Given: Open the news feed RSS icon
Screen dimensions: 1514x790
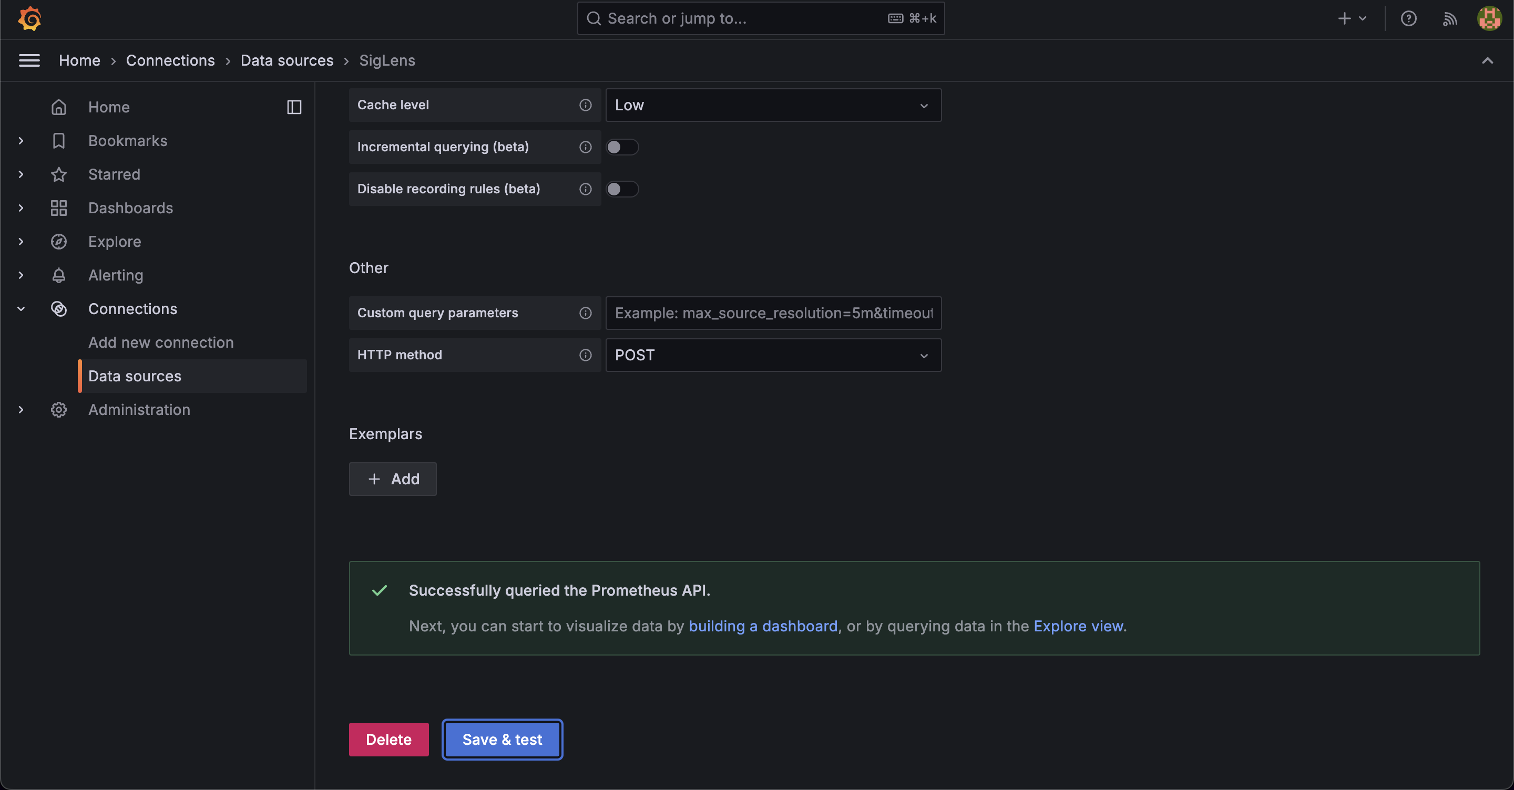Looking at the screenshot, I should (x=1449, y=19).
